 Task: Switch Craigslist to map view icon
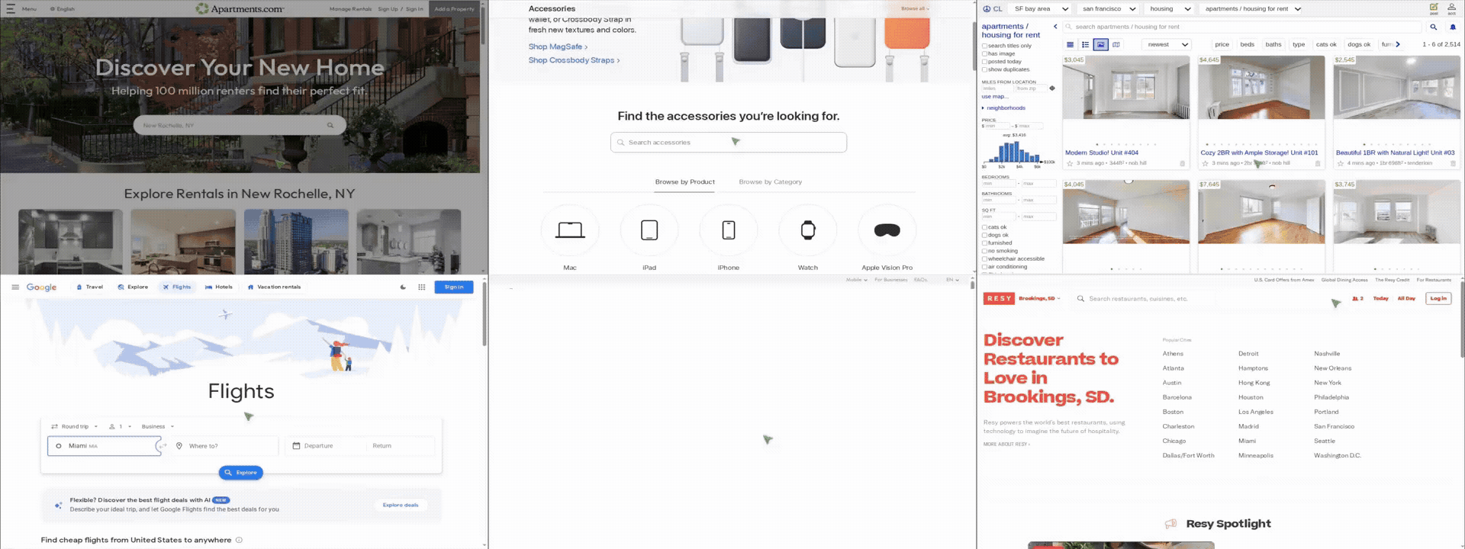[1116, 44]
